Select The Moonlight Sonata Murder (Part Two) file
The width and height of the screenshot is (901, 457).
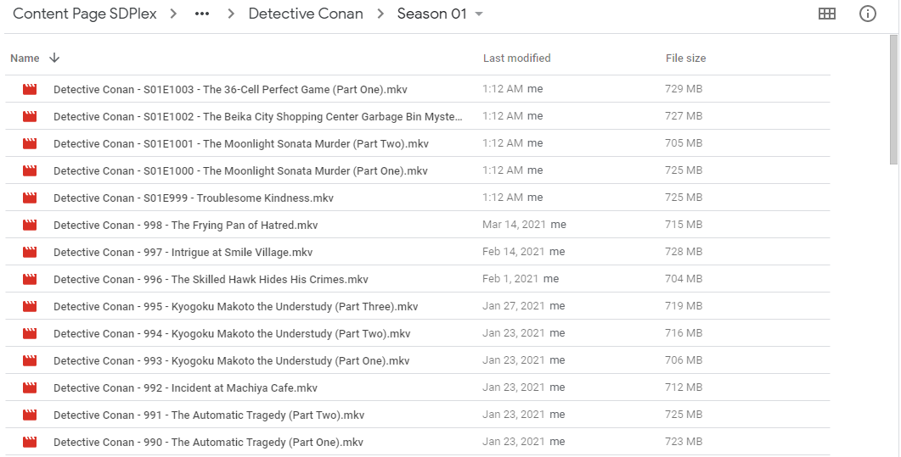240,143
